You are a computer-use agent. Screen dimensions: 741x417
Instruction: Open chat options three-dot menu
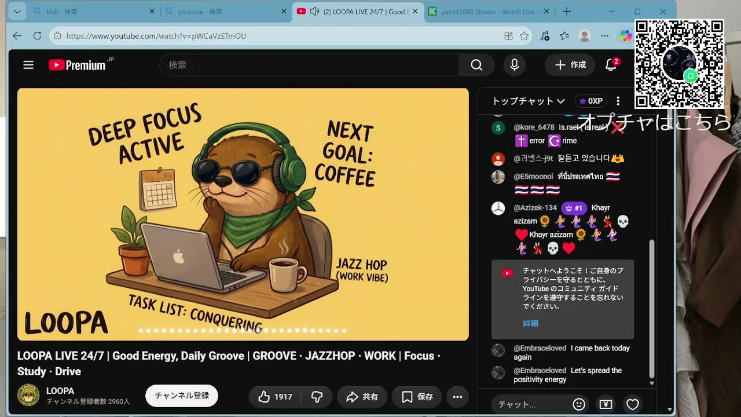coord(618,101)
